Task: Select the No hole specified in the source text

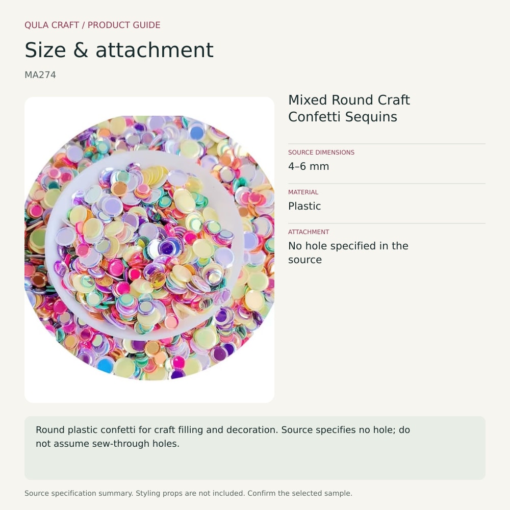Action: (x=348, y=253)
